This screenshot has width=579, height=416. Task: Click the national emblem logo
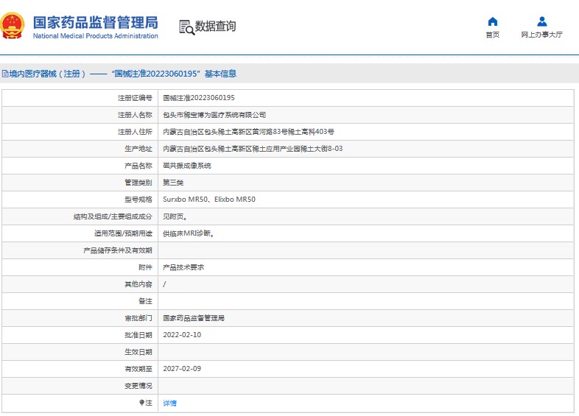13,26
